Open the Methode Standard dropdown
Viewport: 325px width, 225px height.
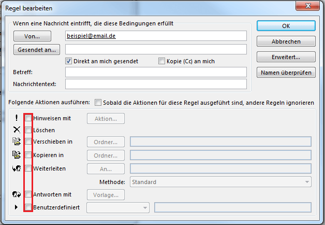tap(220, 182)
